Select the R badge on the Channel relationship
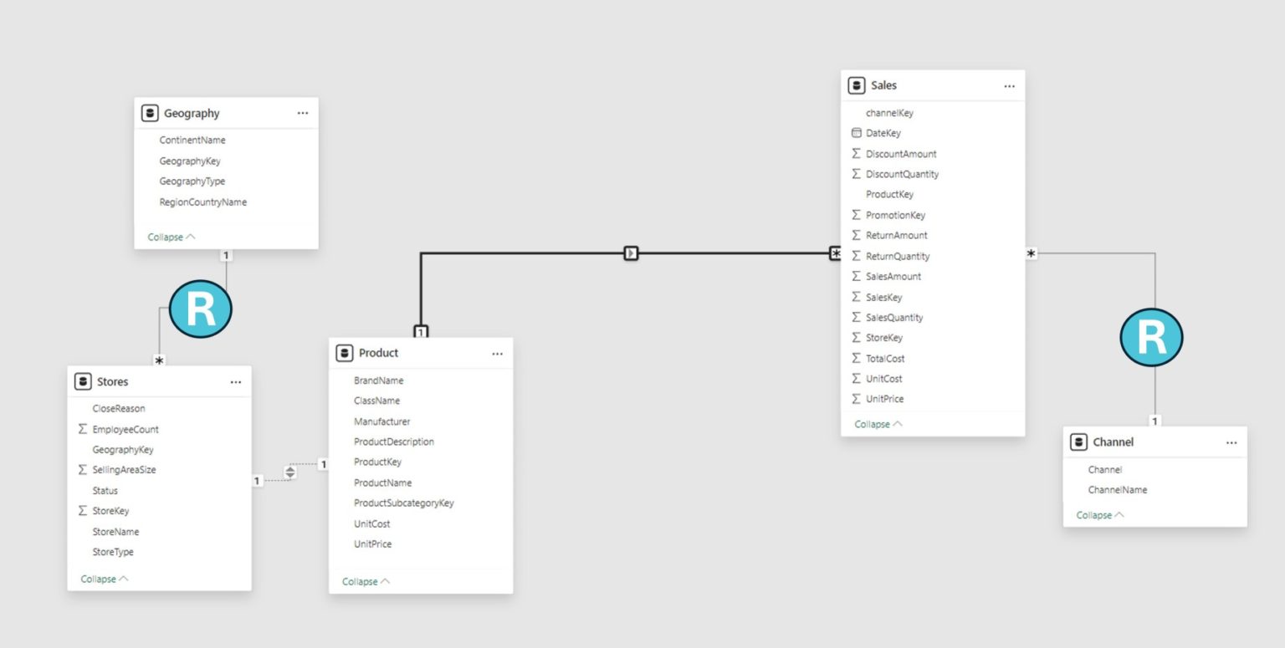Image resolution: width=1285 pixels, height=648 pixels. pos(1152,337)
